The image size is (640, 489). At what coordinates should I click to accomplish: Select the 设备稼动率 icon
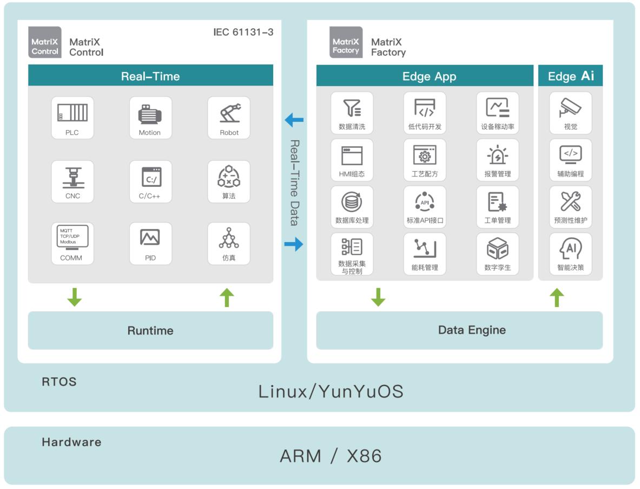point(498,113)
